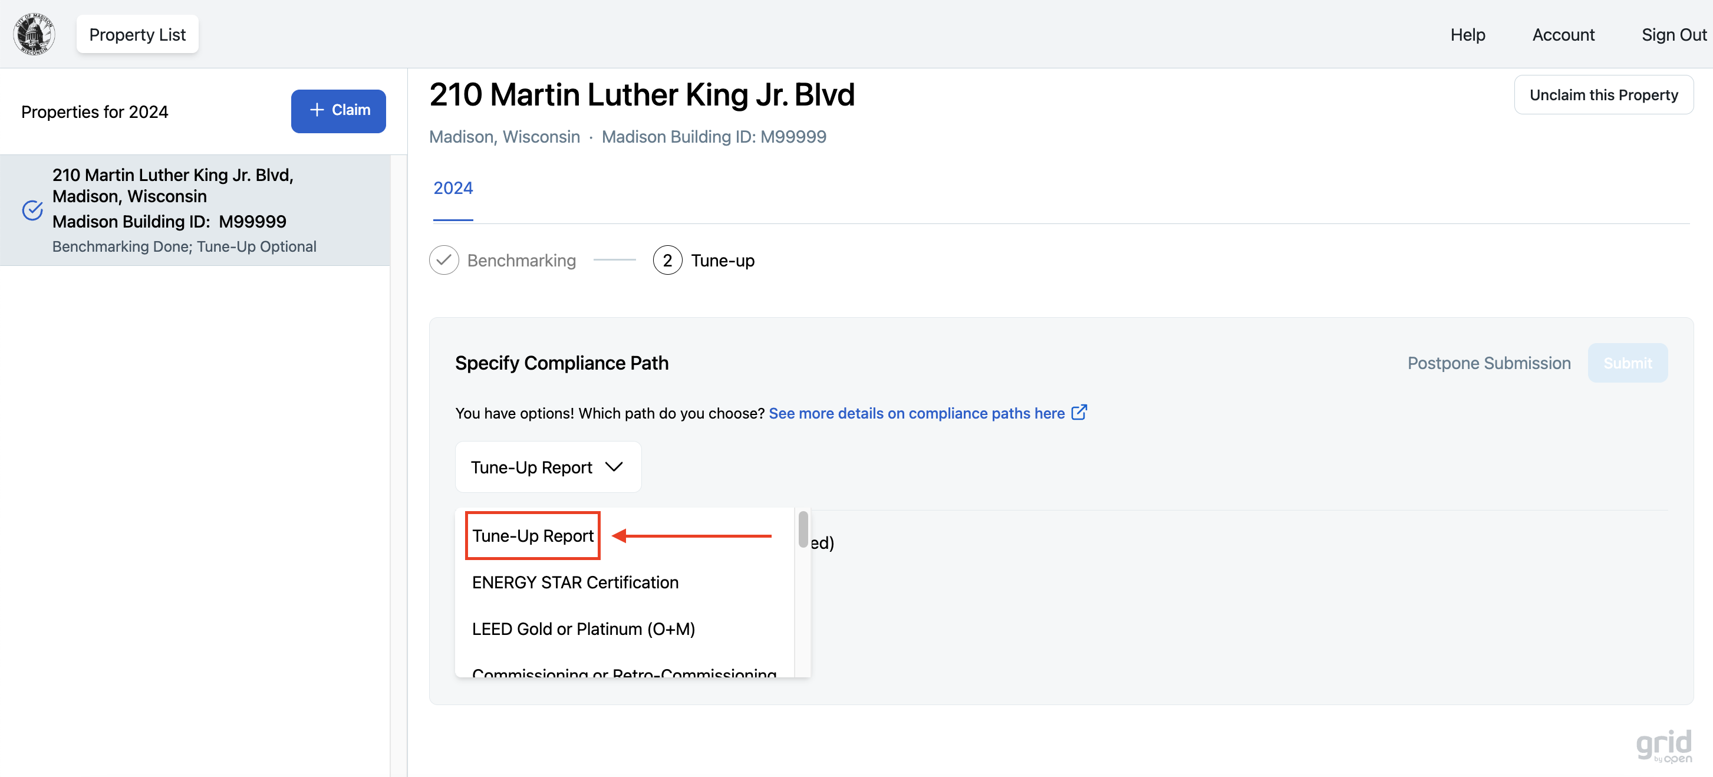Choose ENERGY STAR Certification option
This screenshot has height=777, width=1713.
pos(575,582)
